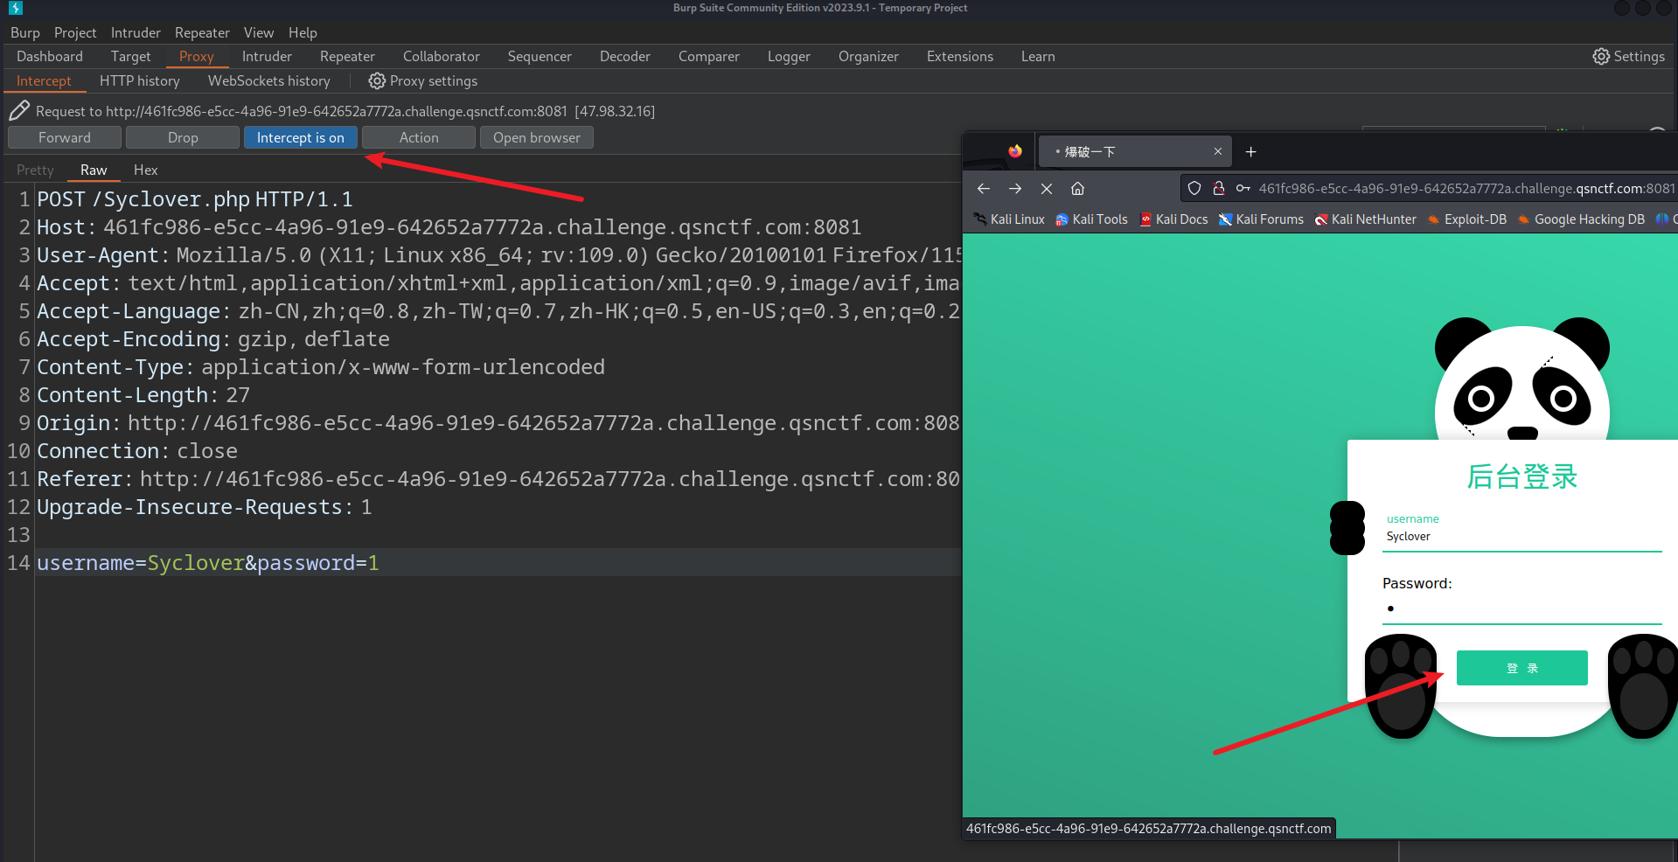Viewport: 1678px width, 862px height.
Task: Drop the intercepted request
Action: 183,137
